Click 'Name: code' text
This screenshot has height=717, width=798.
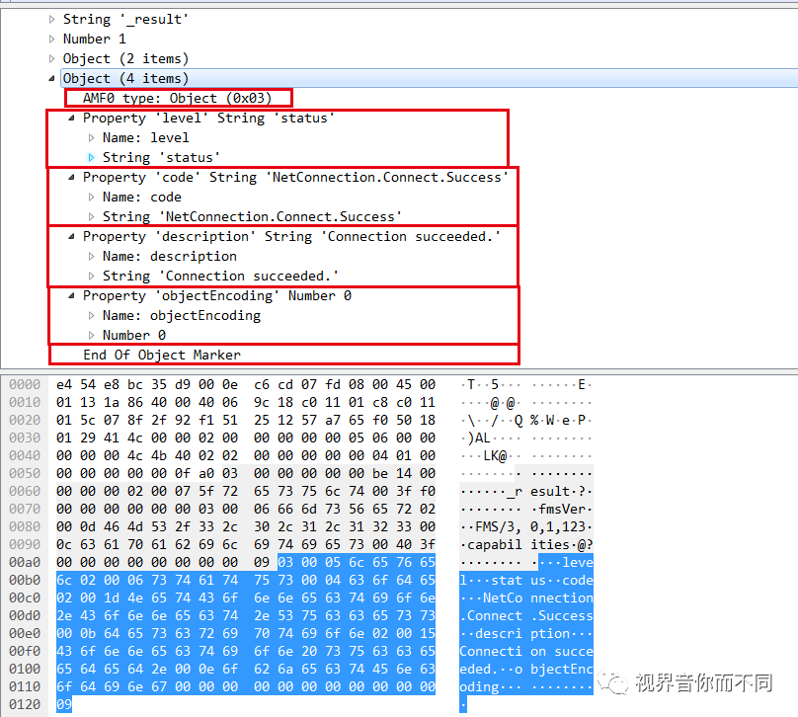(x=142, y=198)
